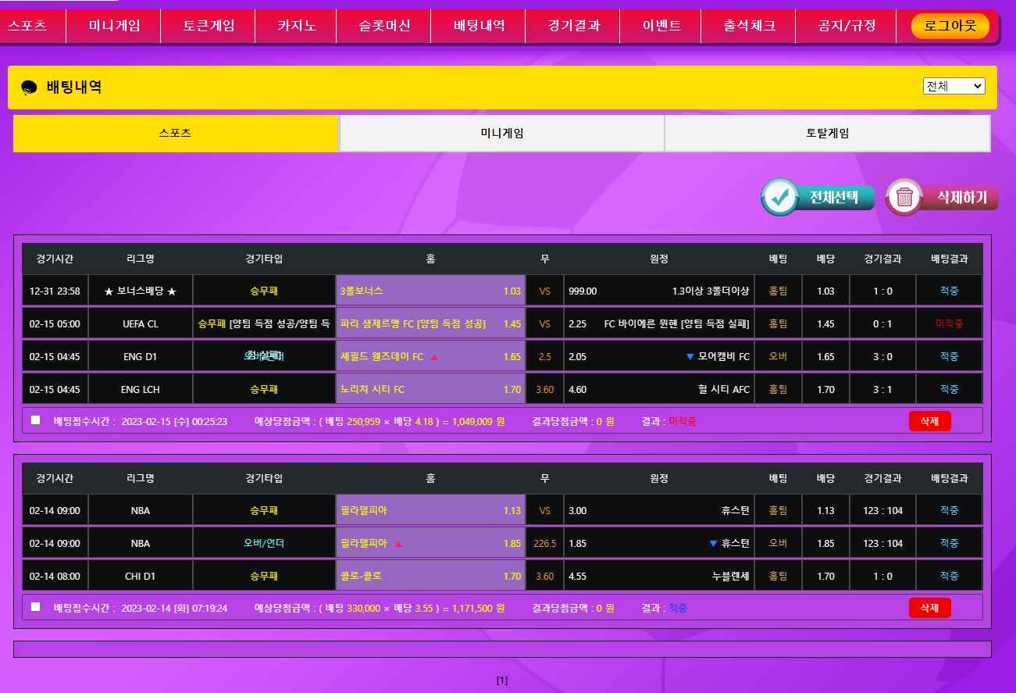Image resolution: width=1016 pixels, height=693 pixels.
Task: Click blue down arrow beside 휴스턴
Action: pyautogui.click(x=712, y=544)
